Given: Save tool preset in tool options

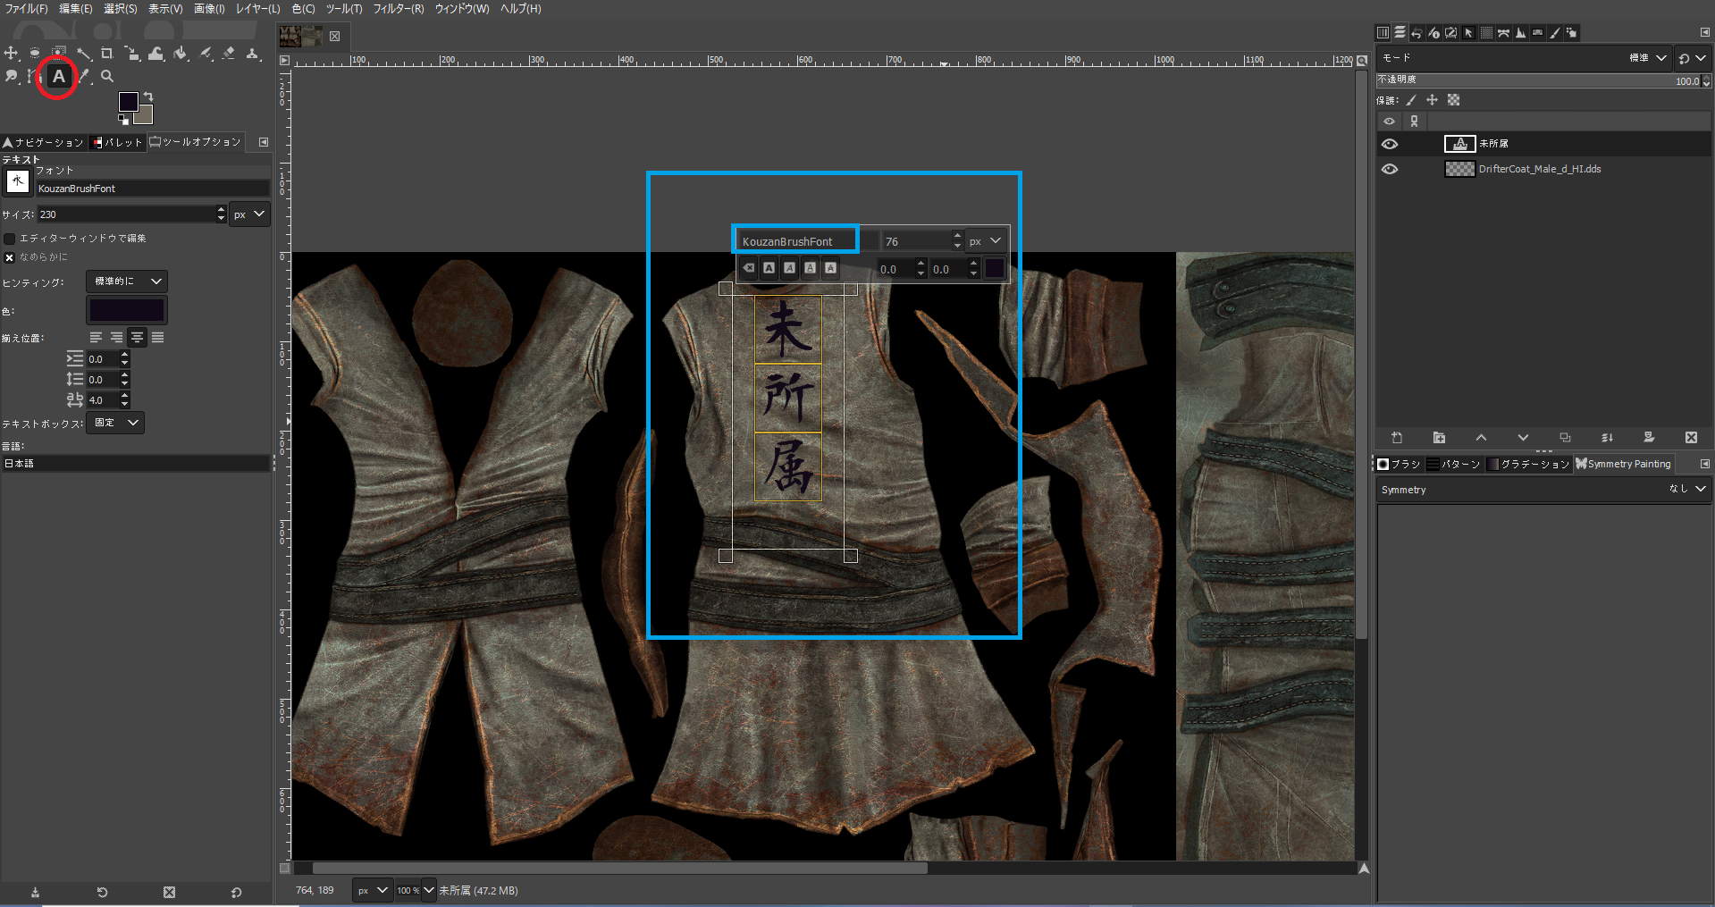Looking at the screenshot, I should point(36,892).
